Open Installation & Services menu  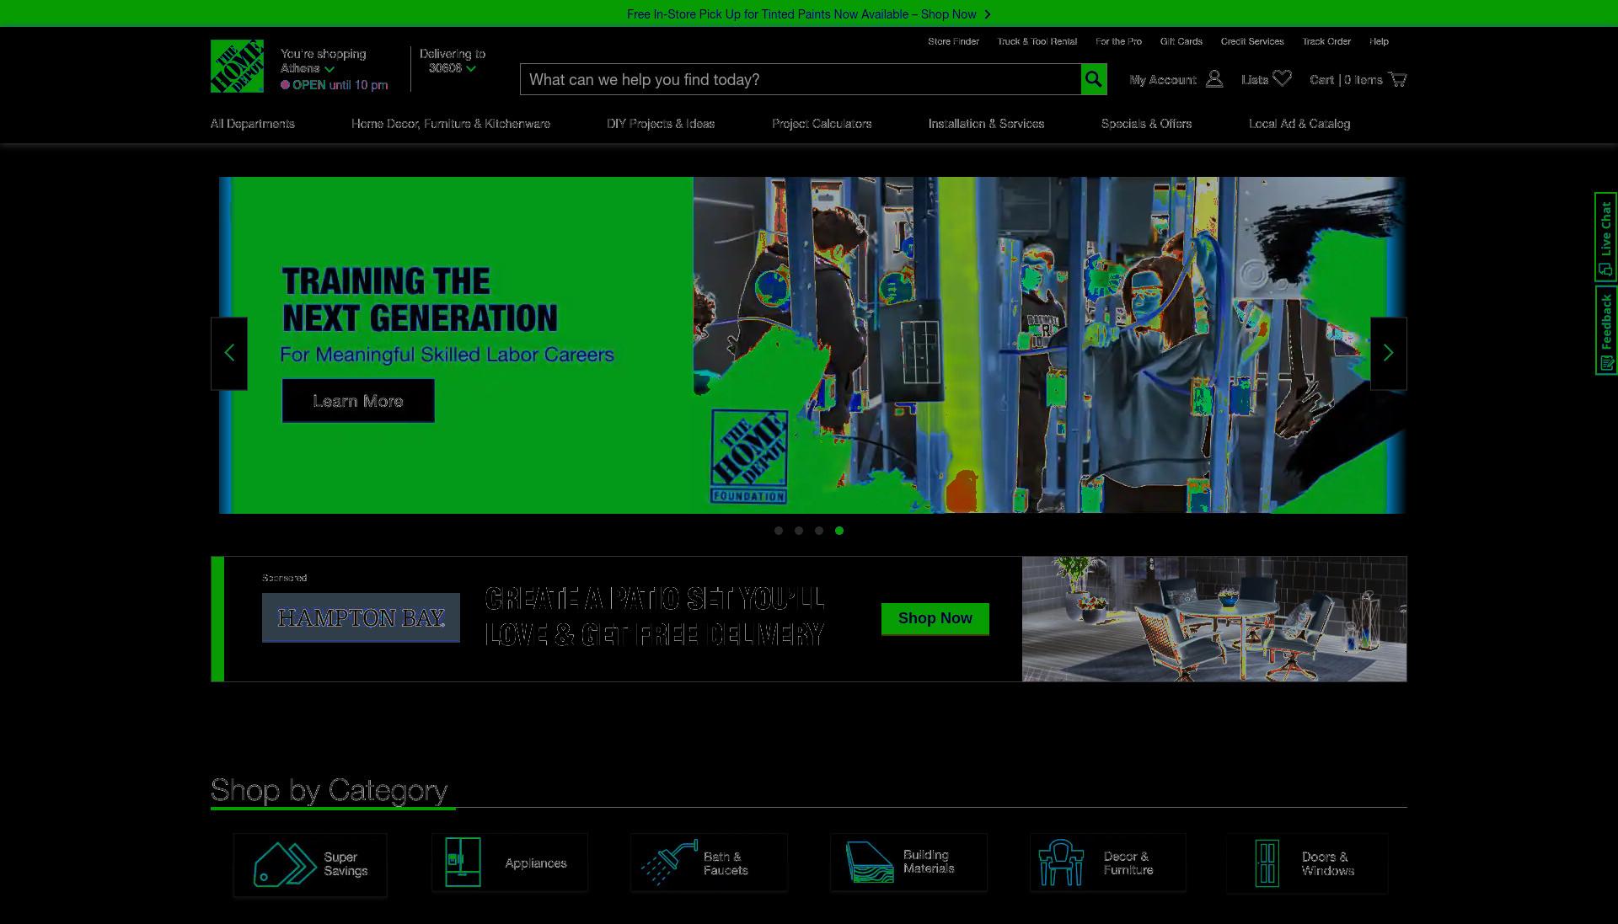click(986, 124)
